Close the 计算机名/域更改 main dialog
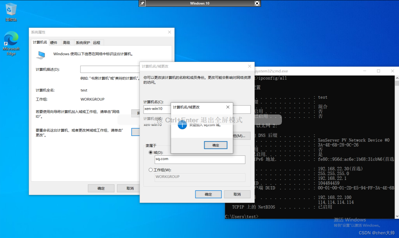 (x=249, y=66)
